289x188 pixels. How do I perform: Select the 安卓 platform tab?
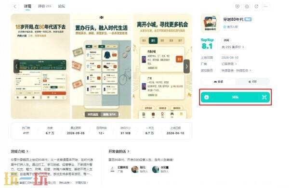point(218,82)
